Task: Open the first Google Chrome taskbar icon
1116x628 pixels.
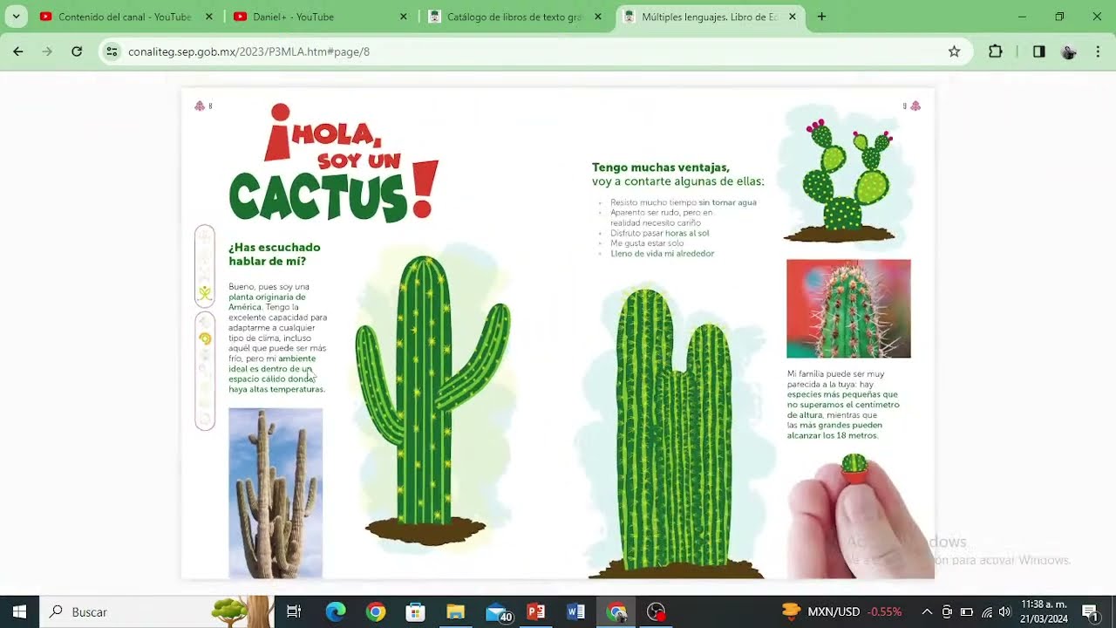Action: [376, 611]
